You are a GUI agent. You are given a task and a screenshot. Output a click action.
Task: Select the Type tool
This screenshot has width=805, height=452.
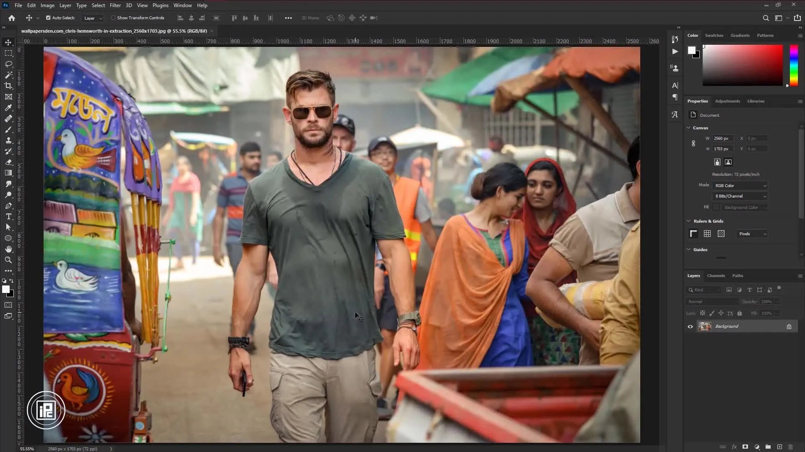coord(8,216)
